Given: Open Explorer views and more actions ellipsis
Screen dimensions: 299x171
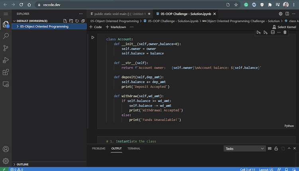Looking at the screenshot, I should [x=81, y=14].
